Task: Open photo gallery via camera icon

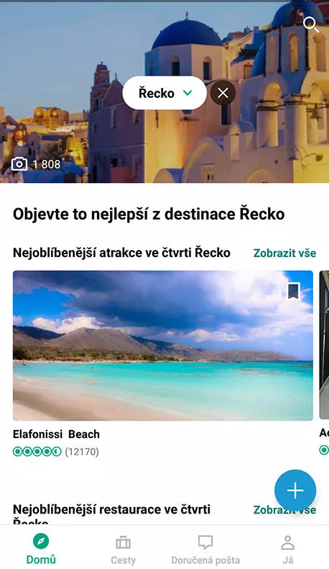Action: coord(19,164)
